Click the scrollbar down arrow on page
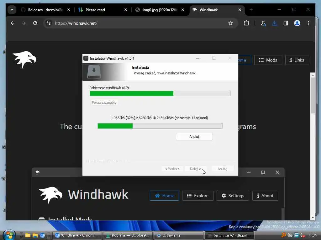The height and width of the screenshot is (240, 321). [313, 217]
